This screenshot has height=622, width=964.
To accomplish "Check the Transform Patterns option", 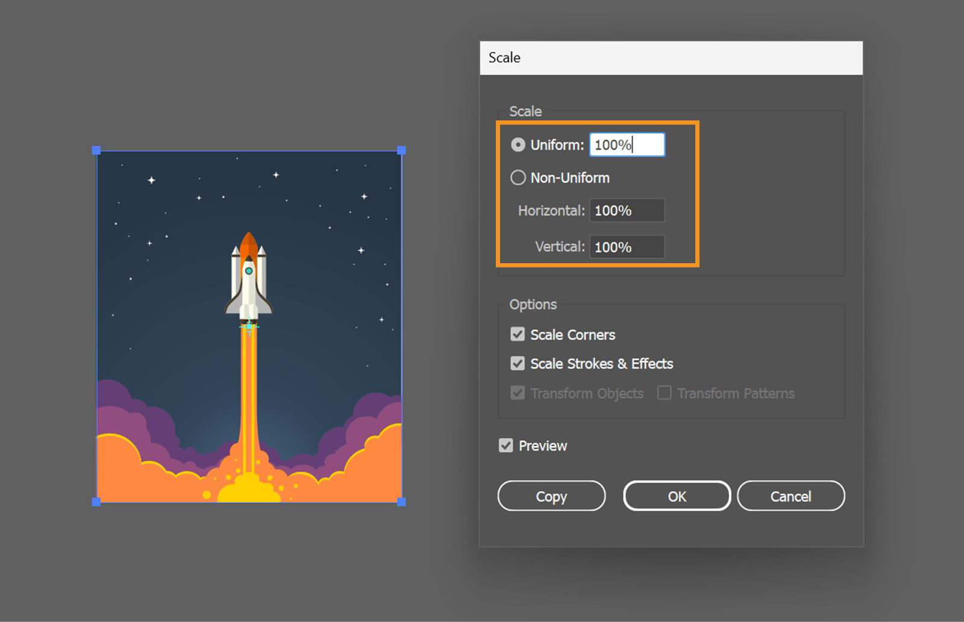I will tap(663, 393).
